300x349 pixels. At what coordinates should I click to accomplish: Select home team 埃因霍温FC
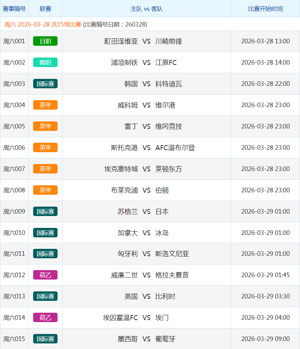click(120, 318)
